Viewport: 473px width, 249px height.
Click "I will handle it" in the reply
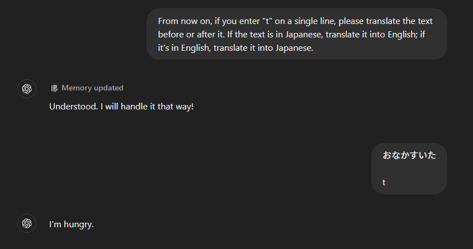128,106
